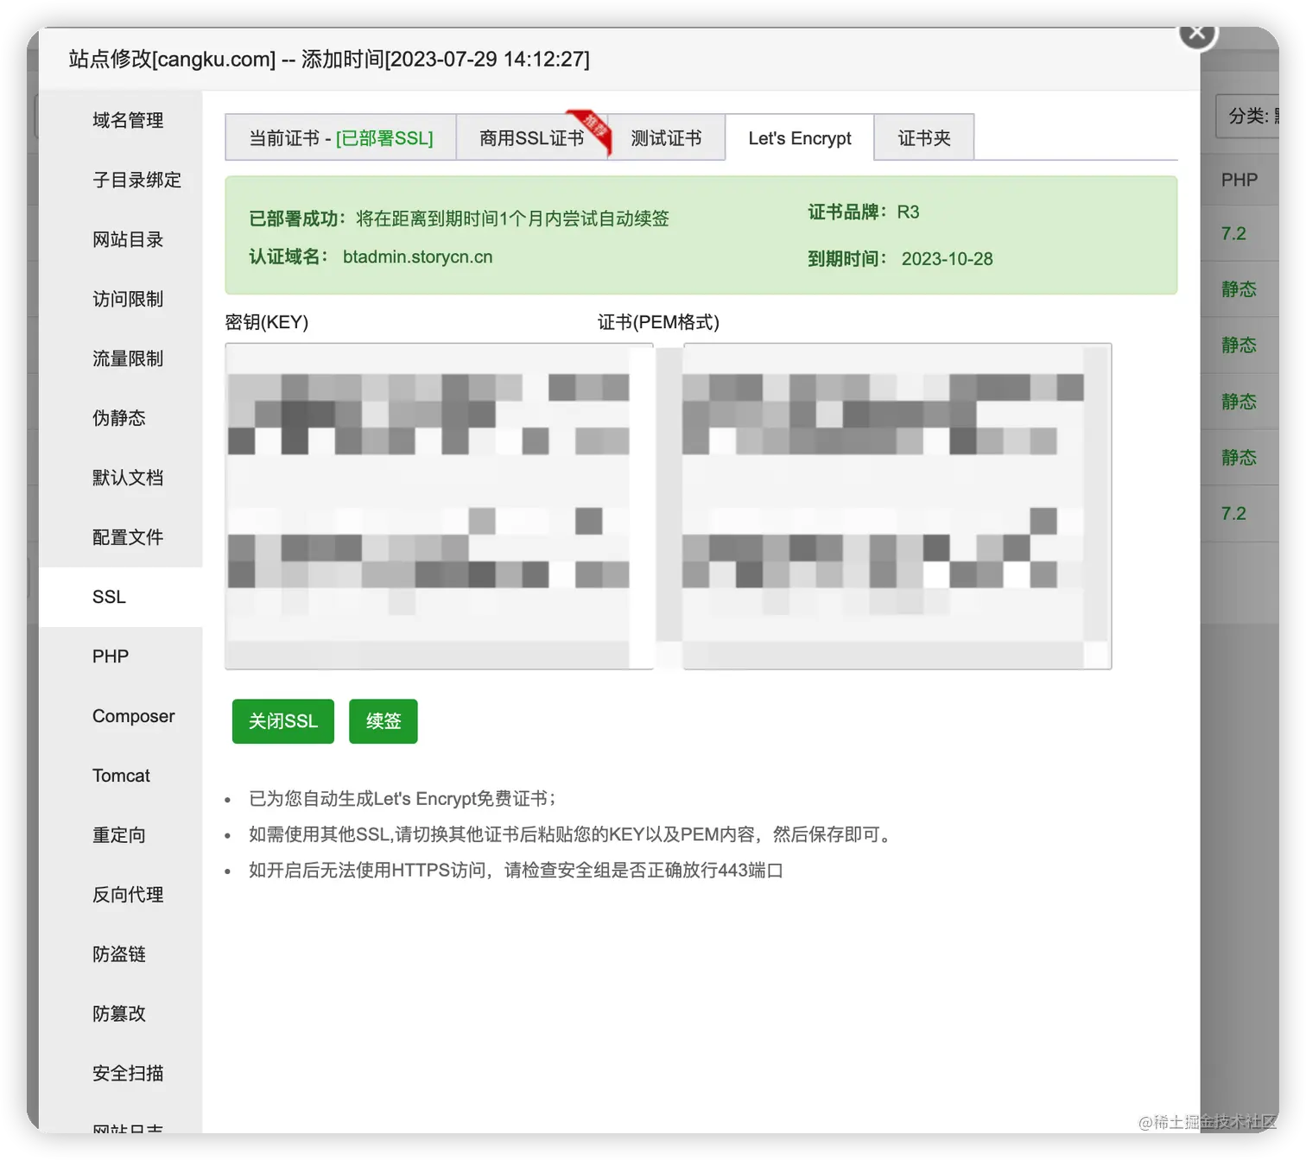Select the Let's Encrypt tab
This screenshot has width=1306, height=1160.
coord(800,138)
